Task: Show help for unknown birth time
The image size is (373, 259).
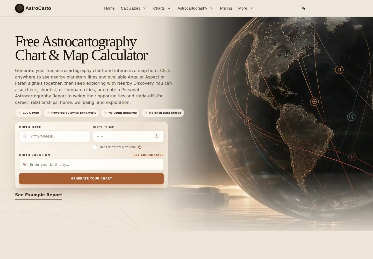Action: (x=140, y=147)
